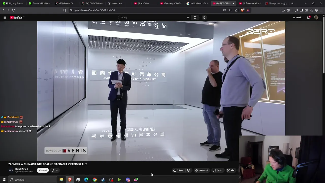
Task: Click the Wesprzyj button
Action: [x=43, y=170]
